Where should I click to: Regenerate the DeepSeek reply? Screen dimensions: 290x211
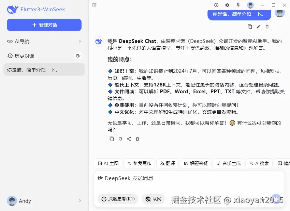(120, 139)
